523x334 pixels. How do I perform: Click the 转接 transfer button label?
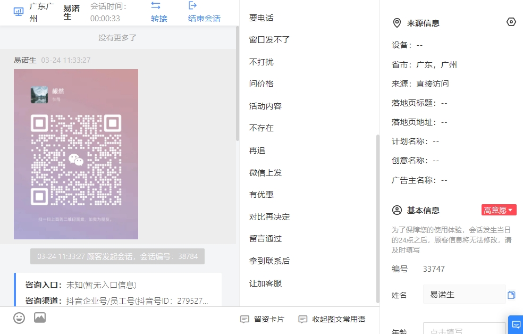coord(159,19)
